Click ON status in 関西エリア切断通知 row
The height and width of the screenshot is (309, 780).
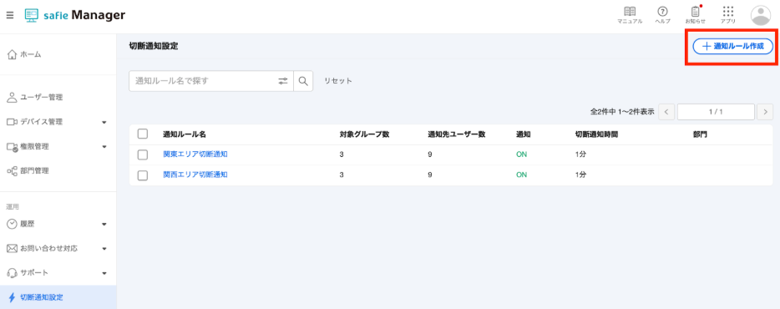[x=521, y=175]
